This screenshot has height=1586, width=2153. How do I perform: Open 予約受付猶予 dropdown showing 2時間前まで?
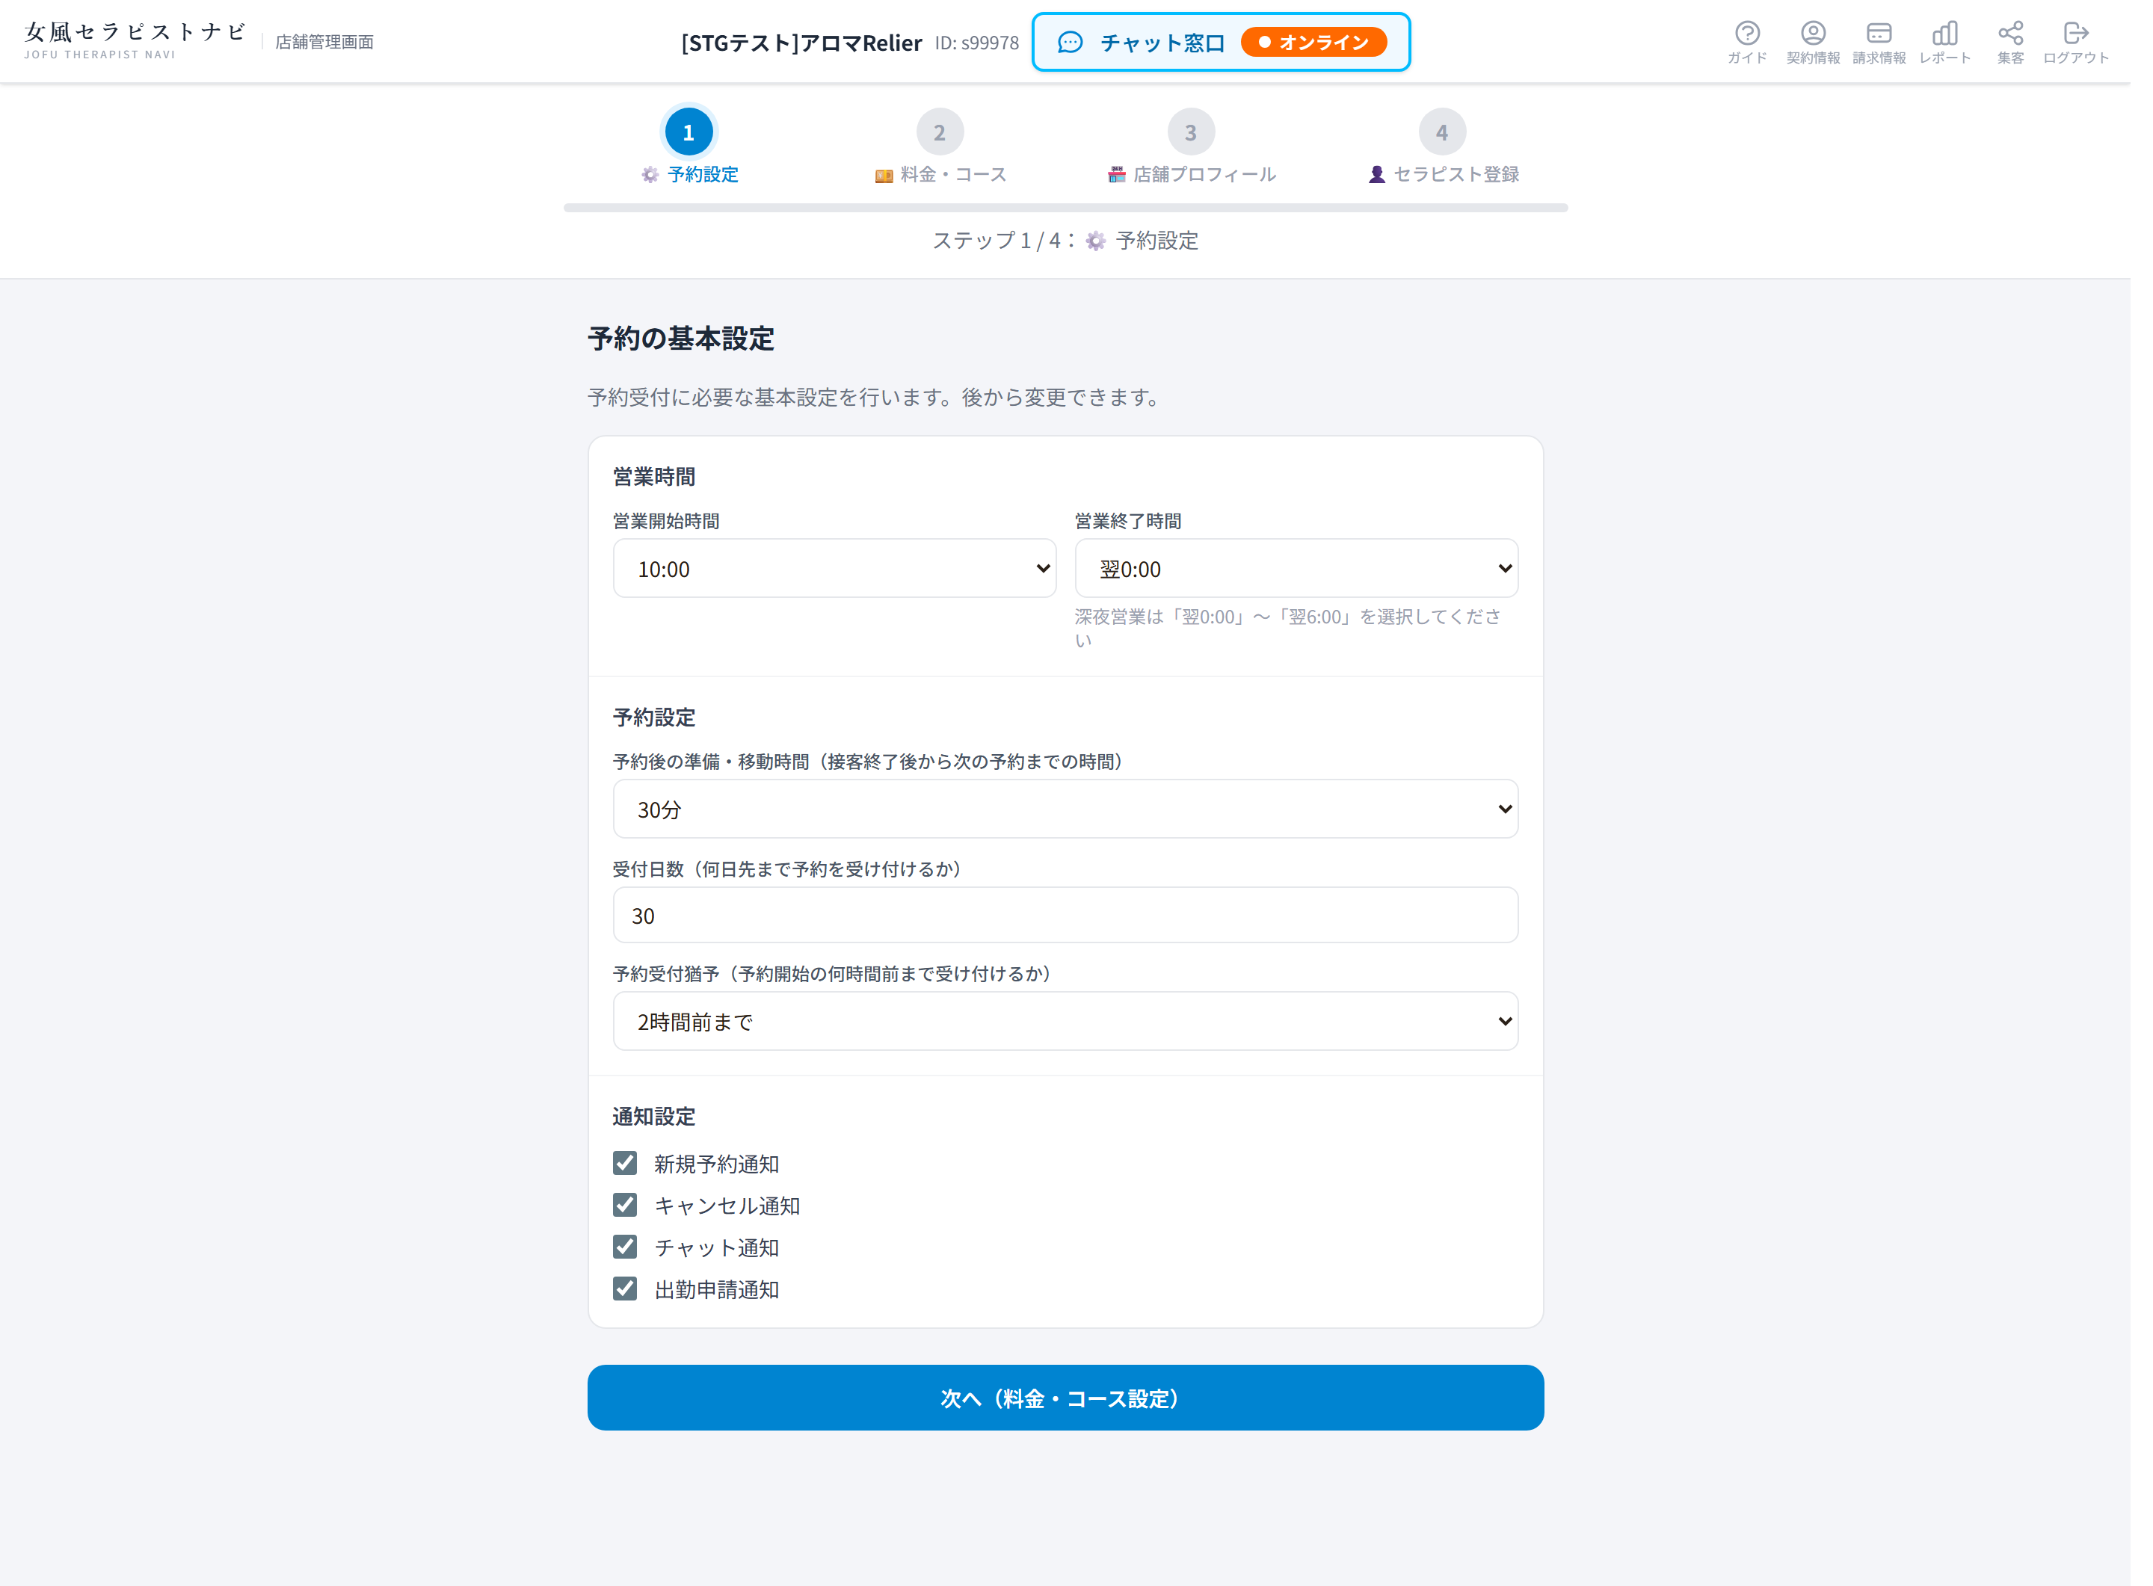(x=1066, y=1022)
